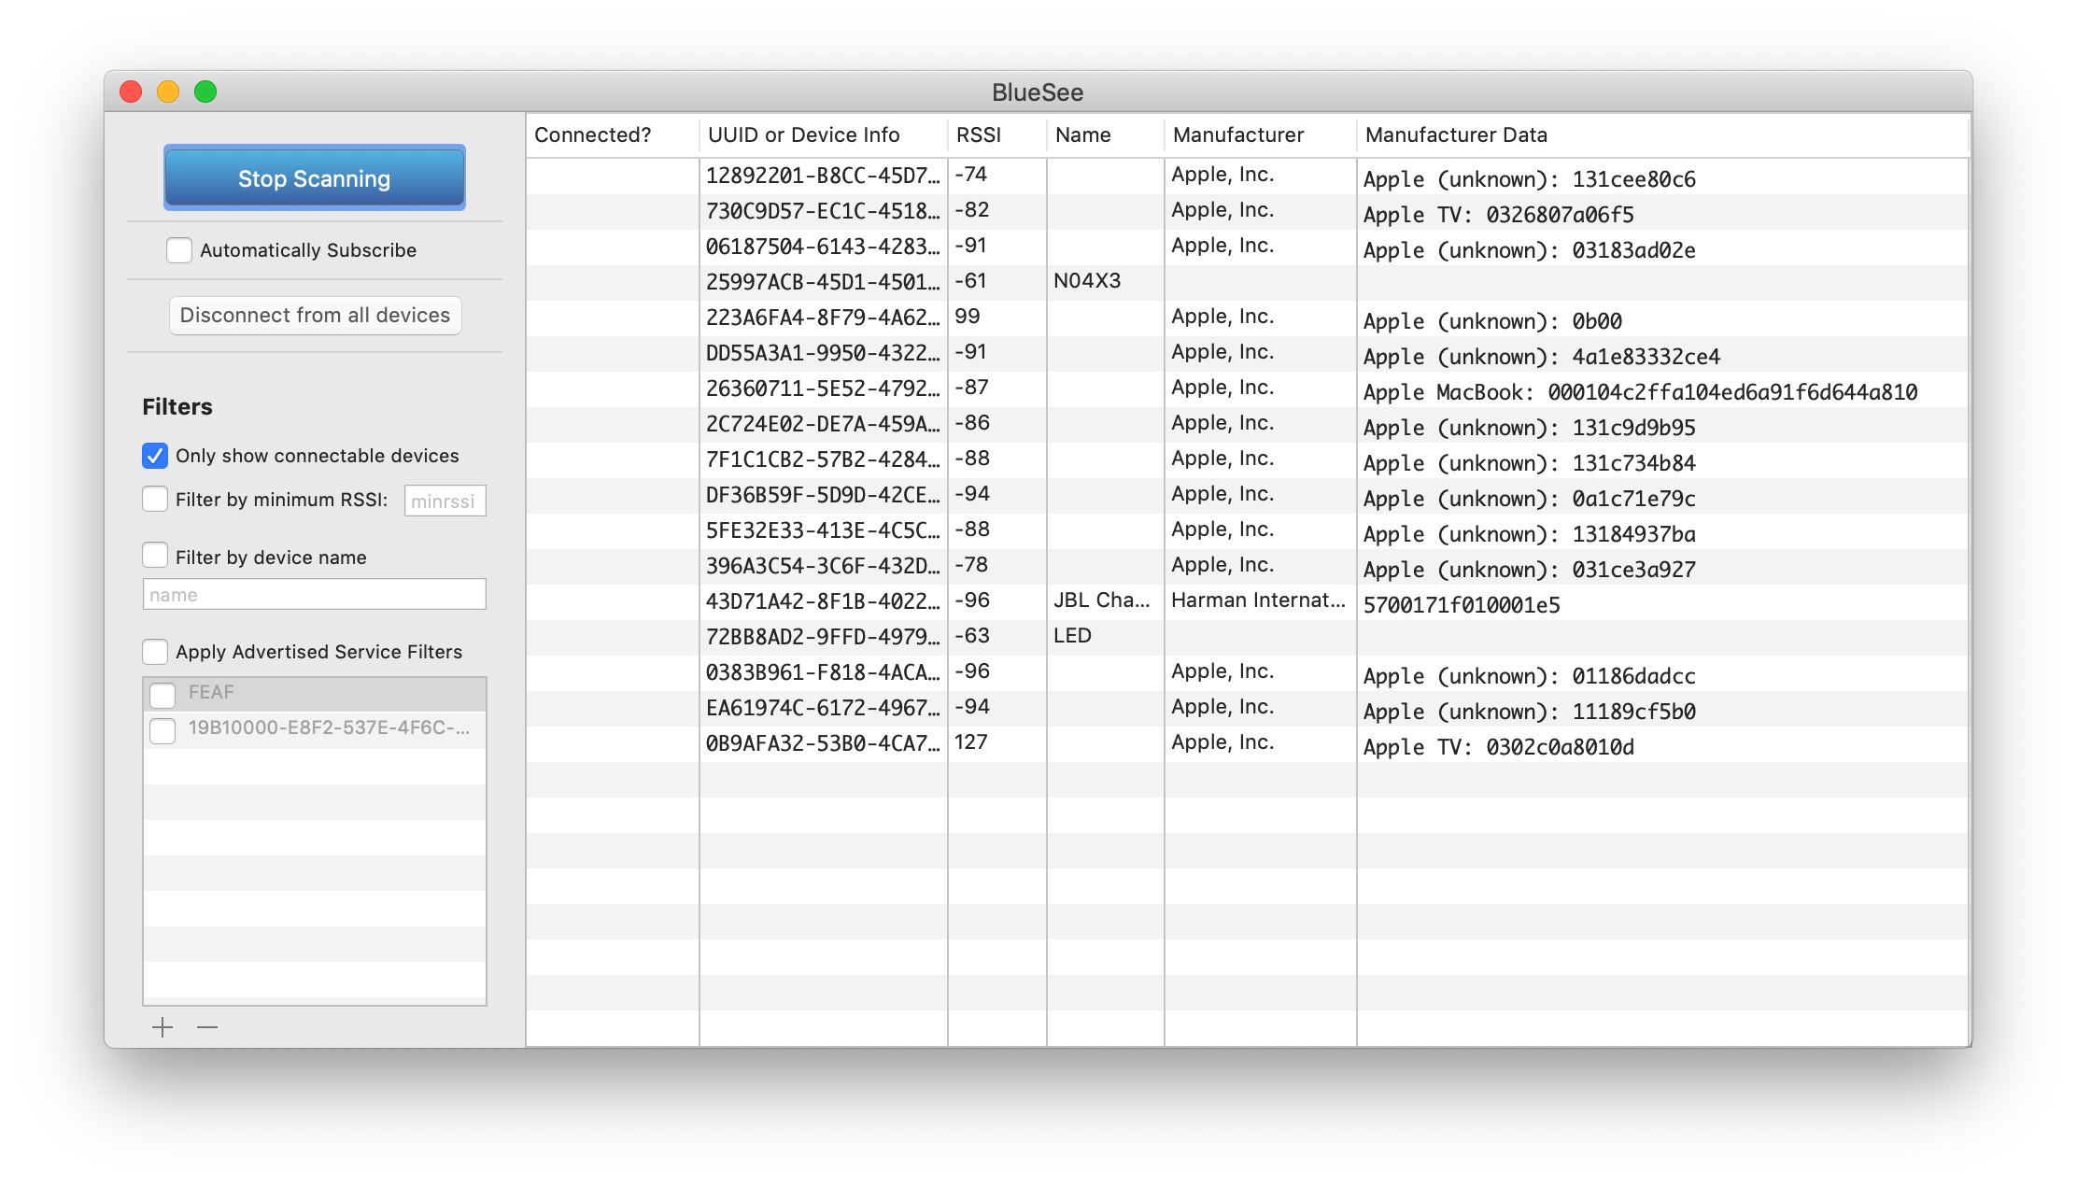The height and width of the screenshot is (1186, 2077).
Task: Toggle Filter by minimum RSSI checkbox
Action: 155,500
